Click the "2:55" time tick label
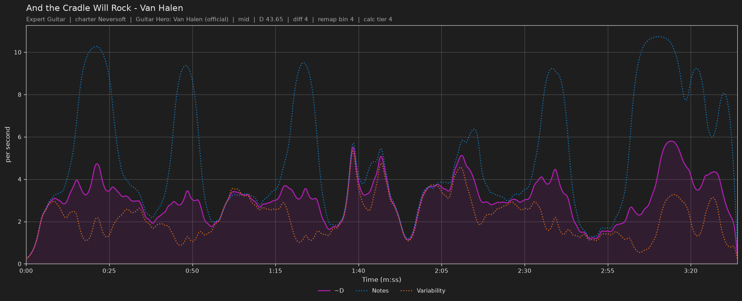 pos(607,271)
